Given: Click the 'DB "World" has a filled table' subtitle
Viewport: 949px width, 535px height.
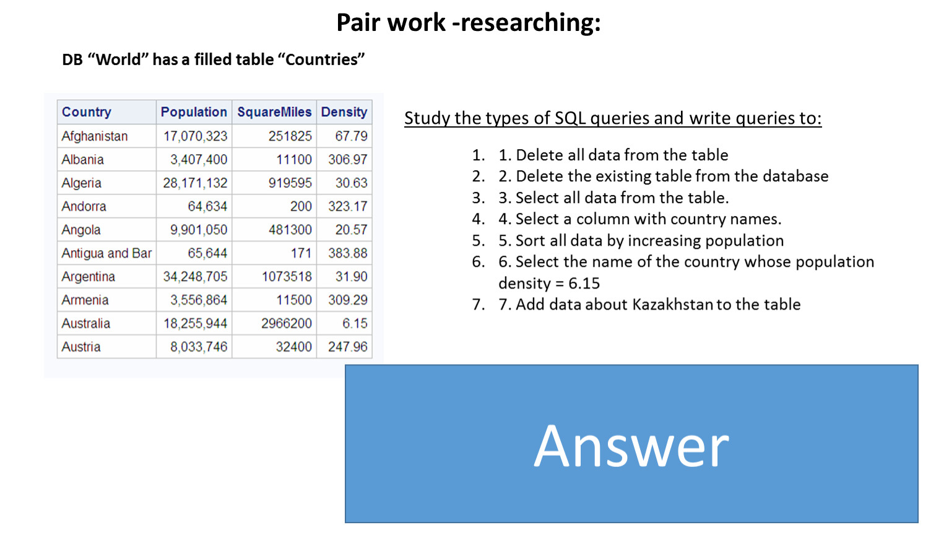Looking at the screenshot, I should 214,59.
